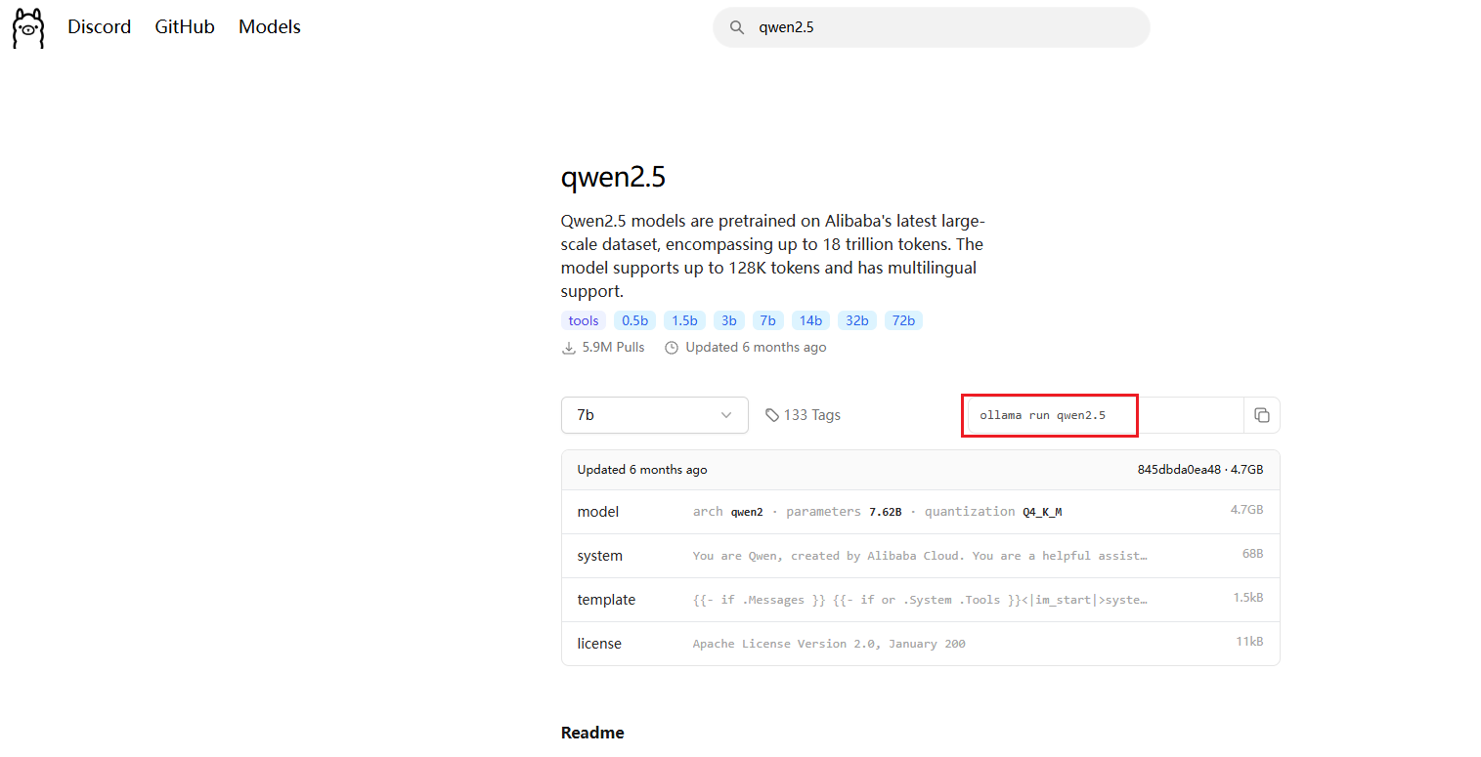Select the 72b size tag

coord(903,320)
